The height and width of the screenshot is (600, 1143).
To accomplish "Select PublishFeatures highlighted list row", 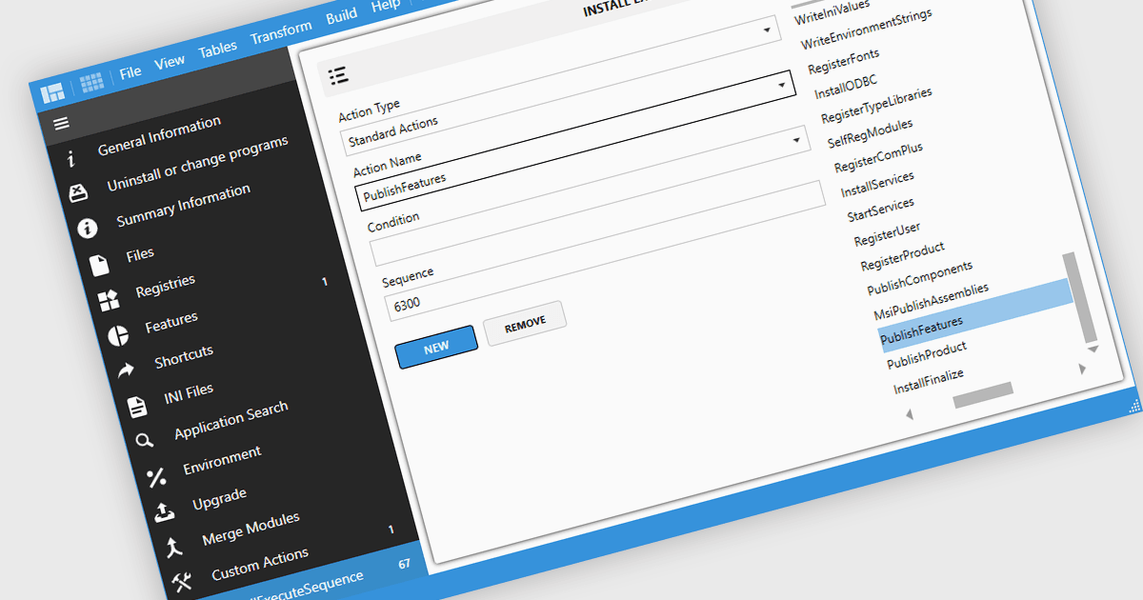I will (975, 316).
